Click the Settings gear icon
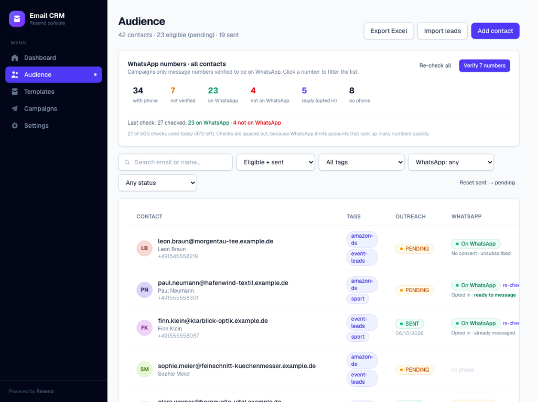 (15, 126)
